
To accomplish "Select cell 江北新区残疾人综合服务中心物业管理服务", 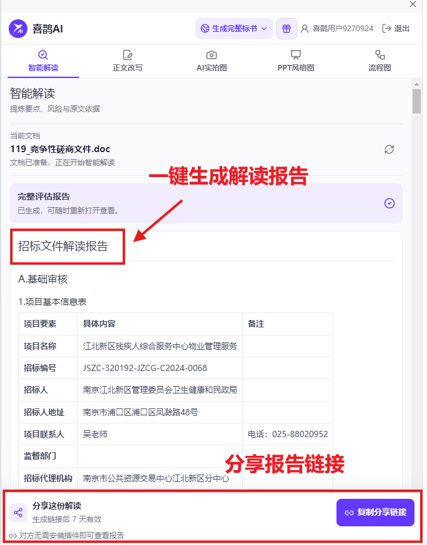I will click(160, 346).
